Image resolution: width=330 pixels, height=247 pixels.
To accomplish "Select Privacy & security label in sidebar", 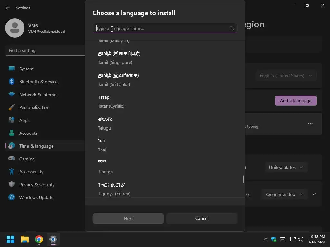I will tap(37, 185).
